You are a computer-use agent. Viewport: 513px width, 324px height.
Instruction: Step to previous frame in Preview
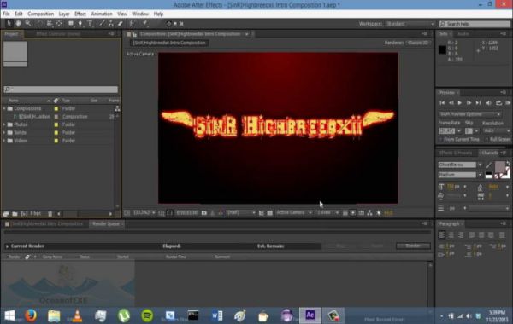tap(451, 103)
